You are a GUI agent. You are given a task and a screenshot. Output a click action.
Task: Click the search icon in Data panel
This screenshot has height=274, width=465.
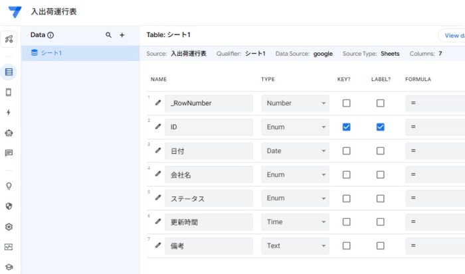[108, 35]
